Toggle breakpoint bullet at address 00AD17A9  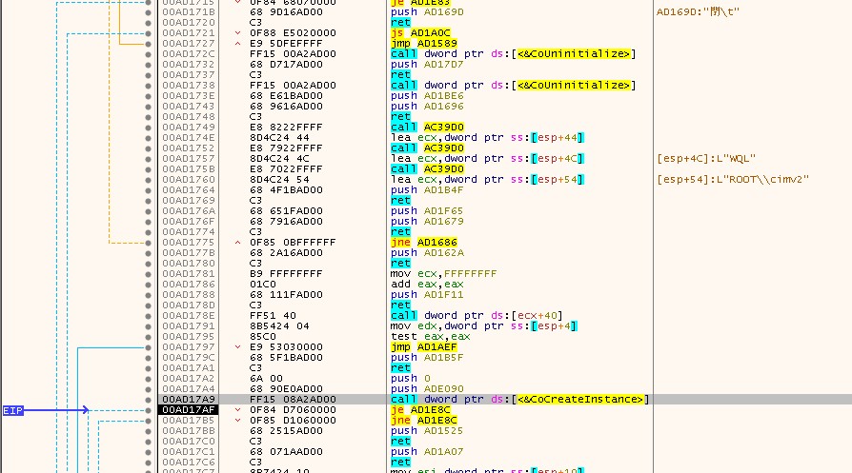[x=148, y=399]
